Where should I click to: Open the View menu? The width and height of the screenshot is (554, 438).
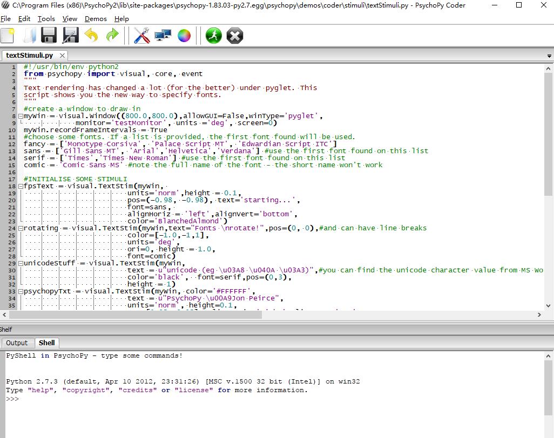click(x=70, y=19)
